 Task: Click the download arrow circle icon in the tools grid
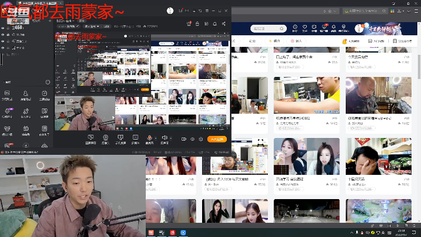tap(26, 146)
